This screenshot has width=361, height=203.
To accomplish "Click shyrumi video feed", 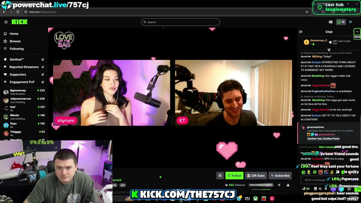I will [111, 93].
